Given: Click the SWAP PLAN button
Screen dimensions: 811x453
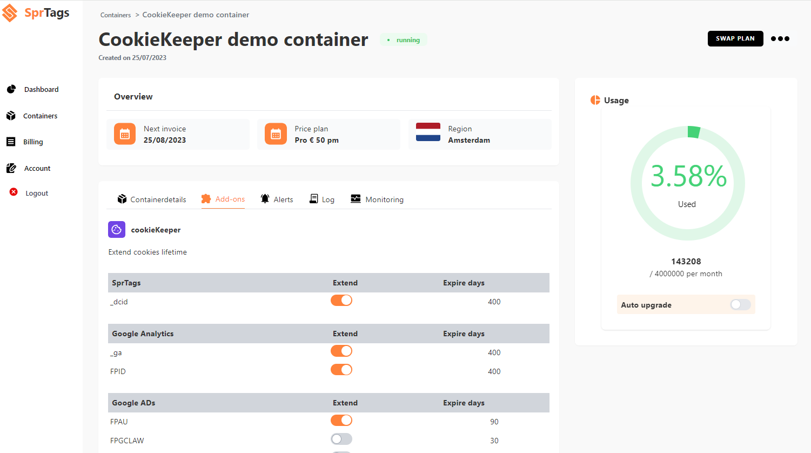Looking at the screenshot, I should click(x=735, y=38).
